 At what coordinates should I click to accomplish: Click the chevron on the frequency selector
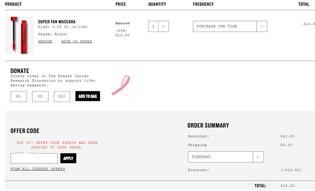(x=262, y=26)
